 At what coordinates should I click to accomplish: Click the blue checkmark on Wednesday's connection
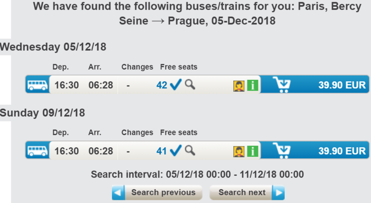(176, 85)
